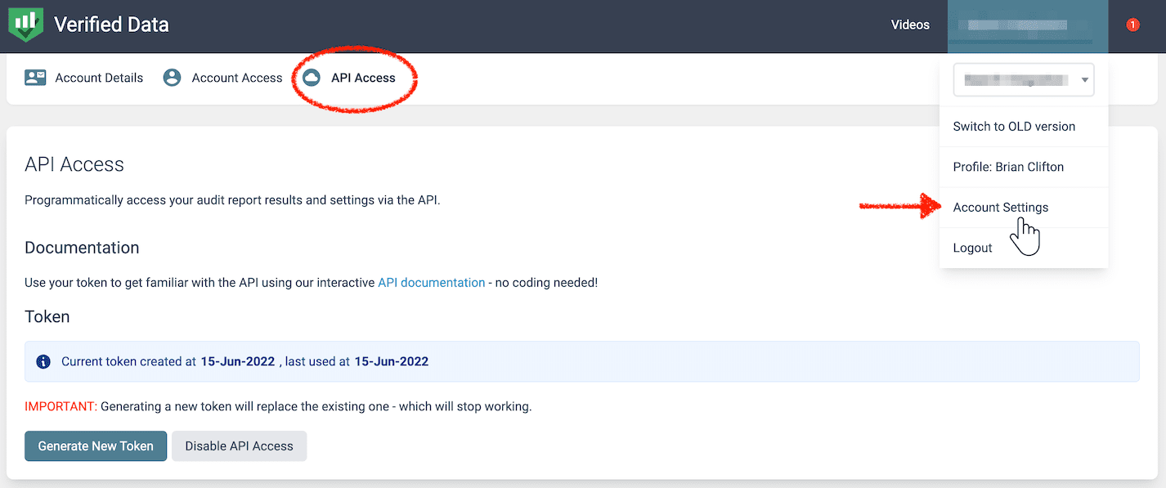Click the Disable API Access button
Screen dimensions: 1166x488
click(x=239, y=445)
